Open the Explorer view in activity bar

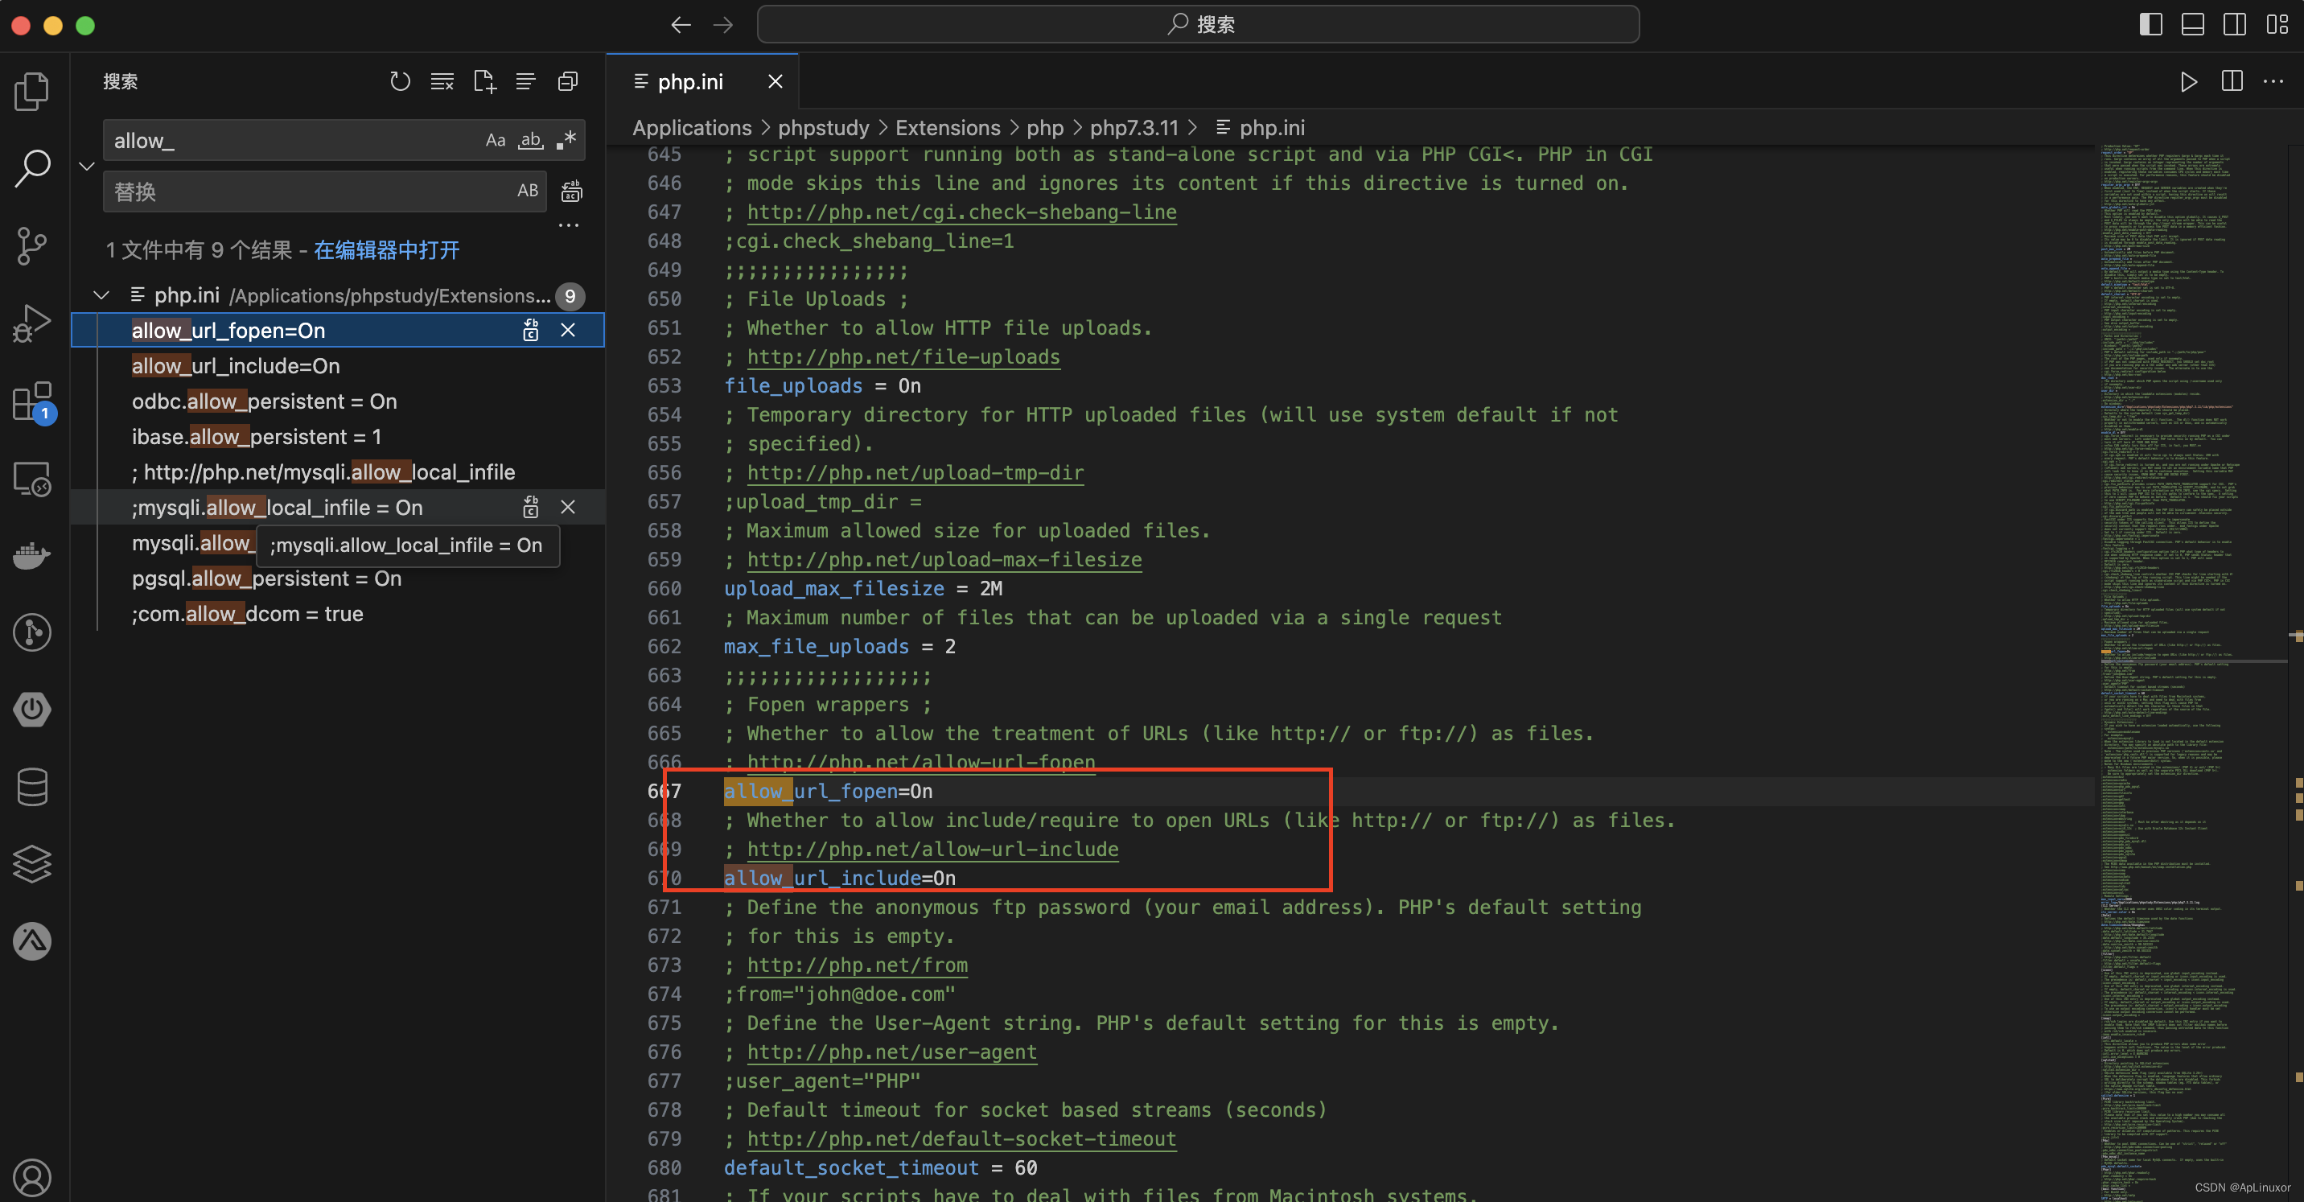click(32, 91)
